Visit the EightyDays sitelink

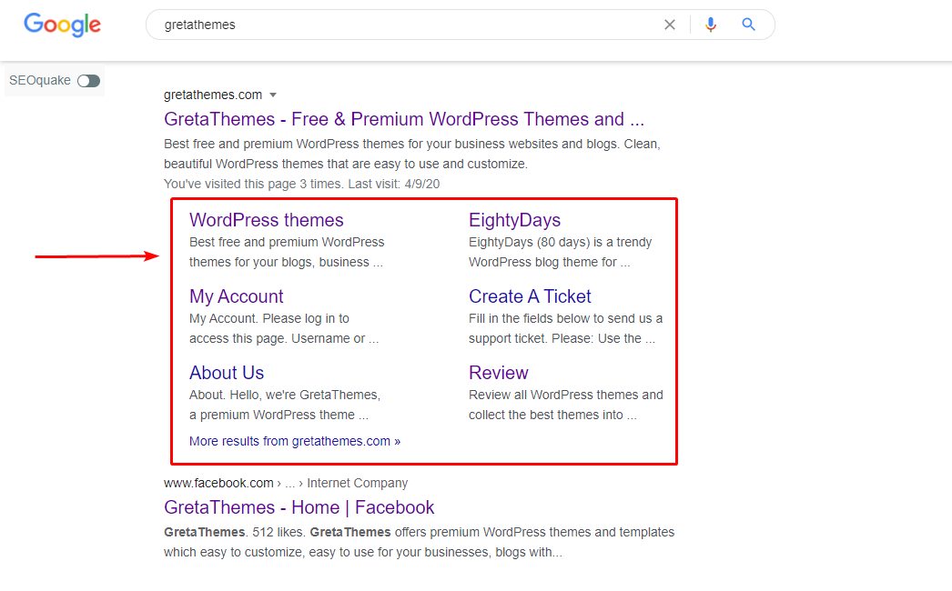(514, 220)
